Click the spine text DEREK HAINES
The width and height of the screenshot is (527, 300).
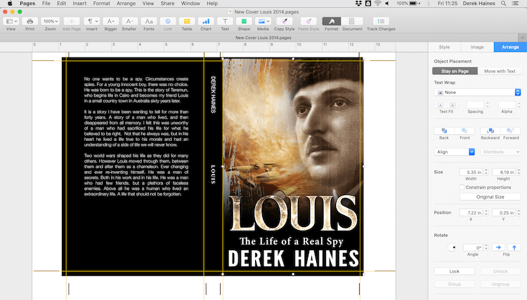pos(213,95)
